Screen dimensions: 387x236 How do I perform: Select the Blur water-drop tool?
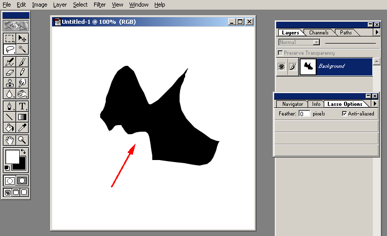tap(10, 94)
